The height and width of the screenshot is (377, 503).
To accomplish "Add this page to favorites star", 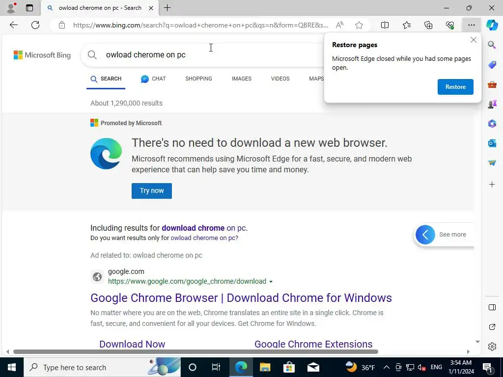I will pos(359,25).
